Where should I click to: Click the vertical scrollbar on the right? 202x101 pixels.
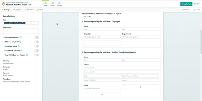(201, 42)
